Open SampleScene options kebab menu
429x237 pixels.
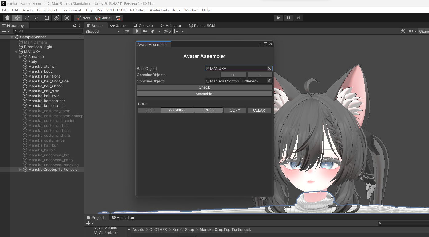[80, 37]
